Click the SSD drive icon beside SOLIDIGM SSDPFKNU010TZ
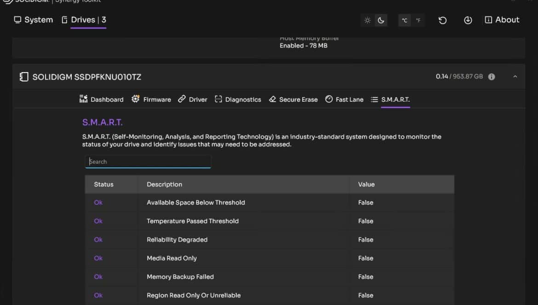538x305 pixels. pyautogui.click(x=24, y=77)
